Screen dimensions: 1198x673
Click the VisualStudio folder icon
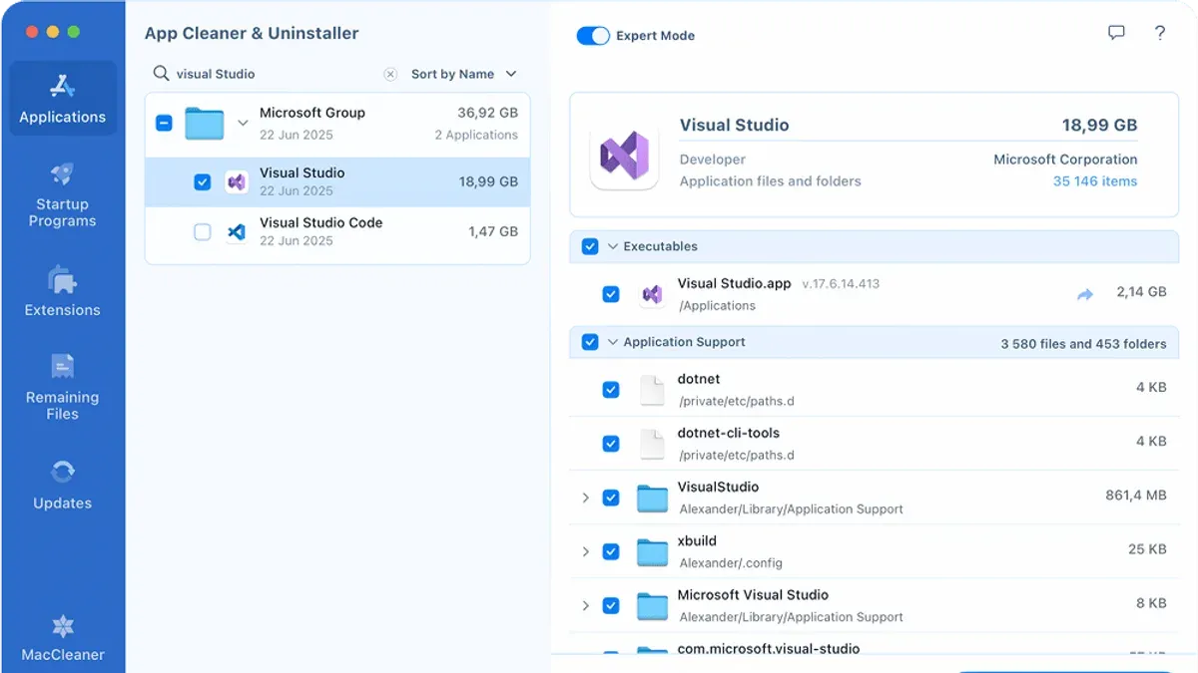652,498
